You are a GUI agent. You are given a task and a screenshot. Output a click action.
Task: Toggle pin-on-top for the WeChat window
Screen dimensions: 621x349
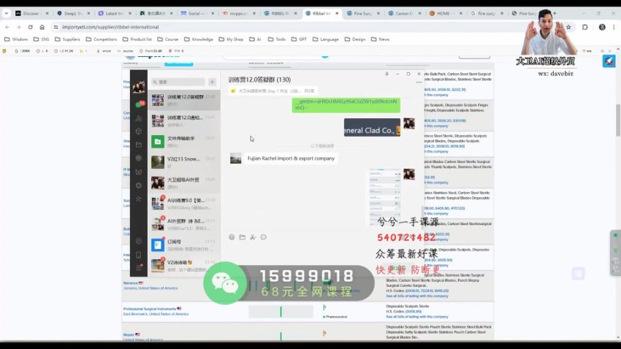[388, 74]
